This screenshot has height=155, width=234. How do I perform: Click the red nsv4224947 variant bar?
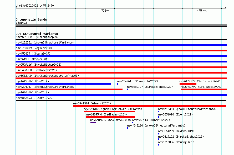coord(69,89)
